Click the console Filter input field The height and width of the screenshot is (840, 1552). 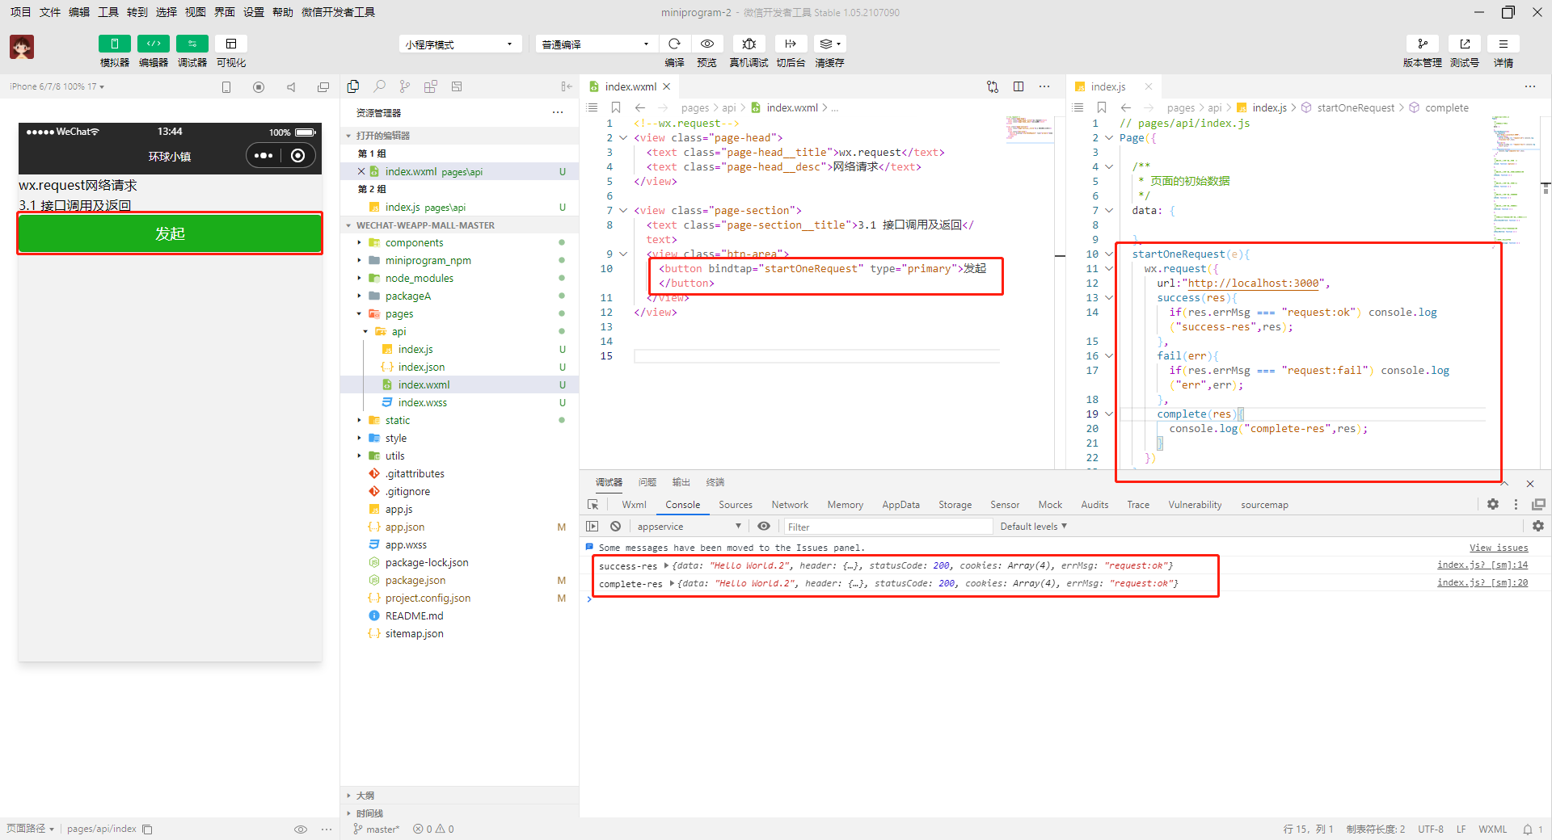(887, 527)
